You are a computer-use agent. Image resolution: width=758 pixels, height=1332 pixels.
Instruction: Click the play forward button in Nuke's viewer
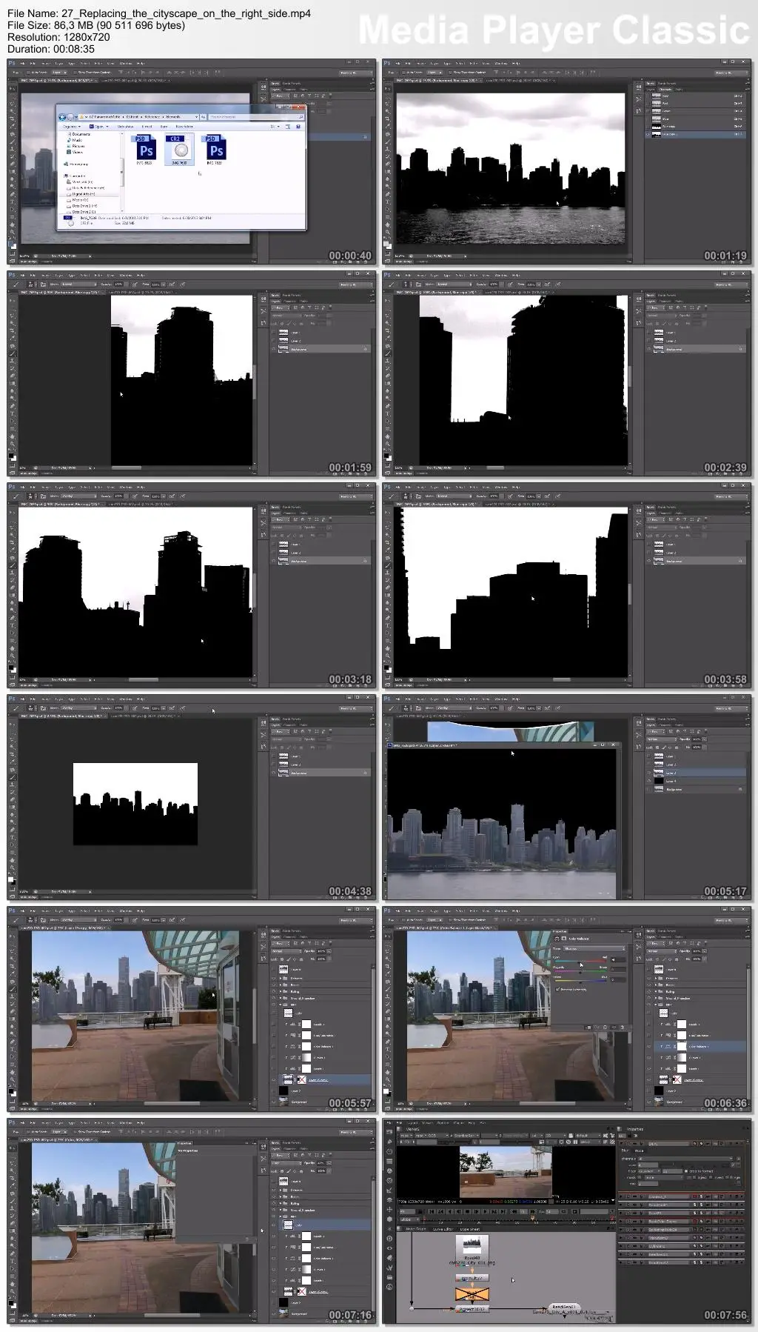[485, 1211]
